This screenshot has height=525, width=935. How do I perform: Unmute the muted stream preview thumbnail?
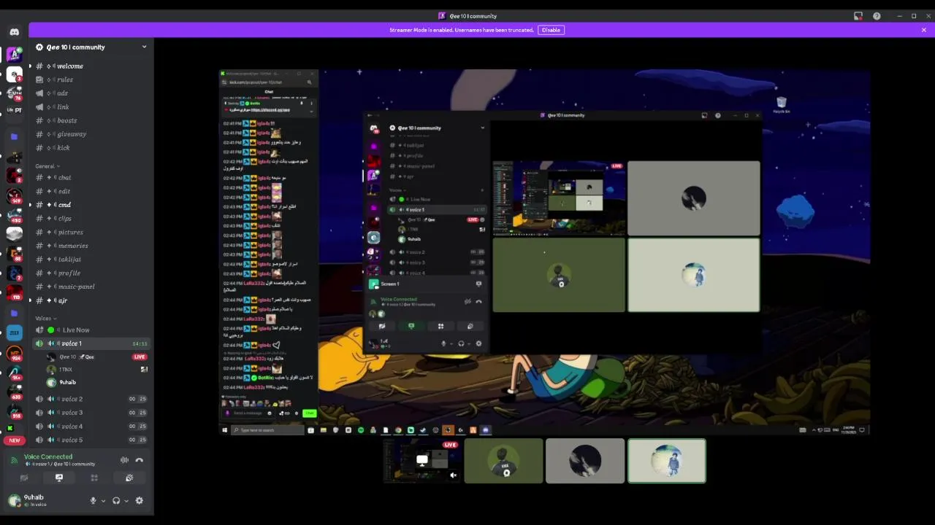tap(454, 475)
